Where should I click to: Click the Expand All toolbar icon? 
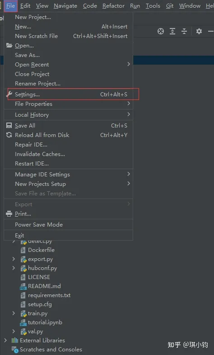coord(172,31)
